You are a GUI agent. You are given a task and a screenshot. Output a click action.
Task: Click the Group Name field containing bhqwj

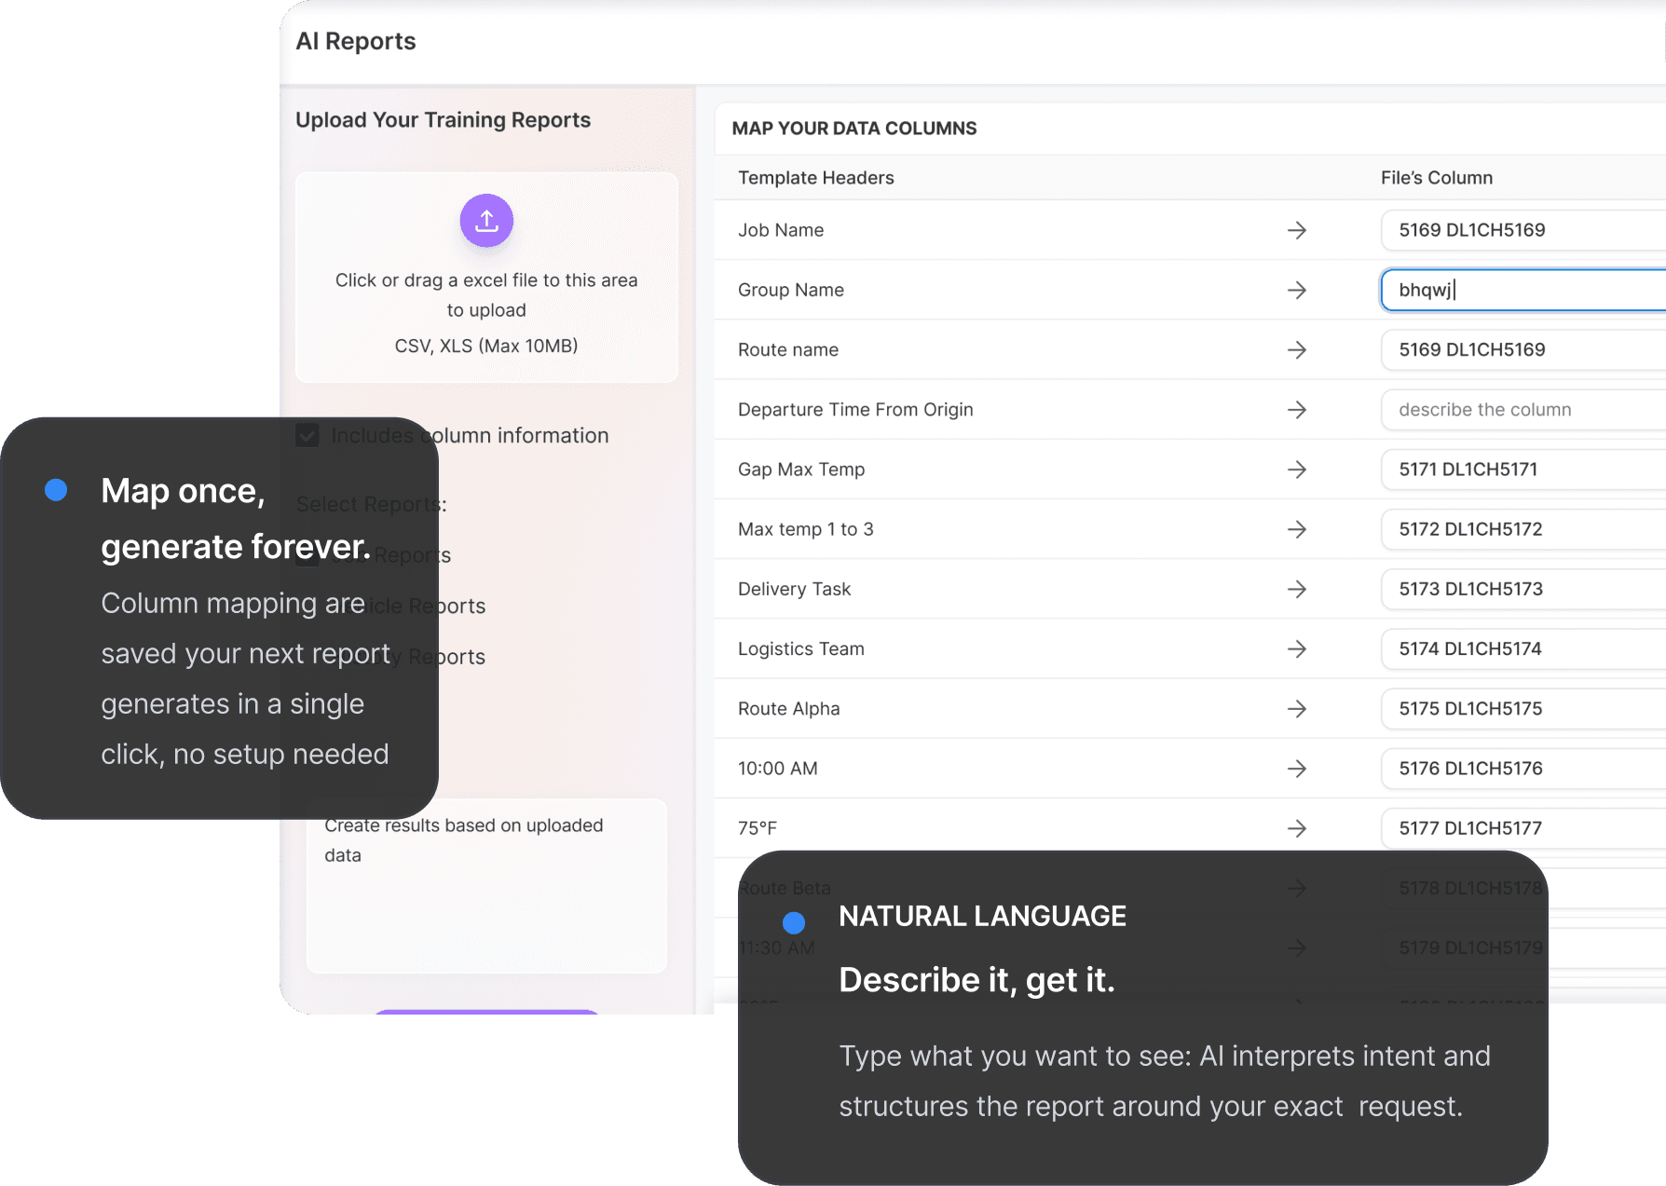(x=1523, y=290)
